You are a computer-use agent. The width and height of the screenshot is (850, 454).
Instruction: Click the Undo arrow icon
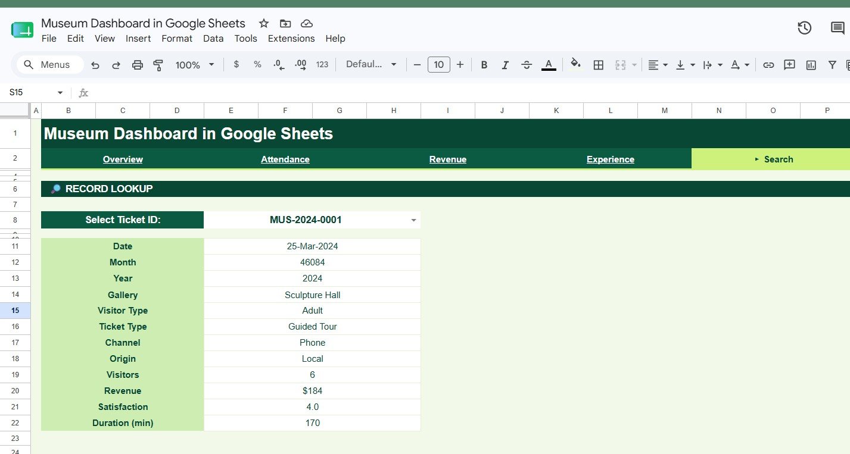(x=95, y=65)
